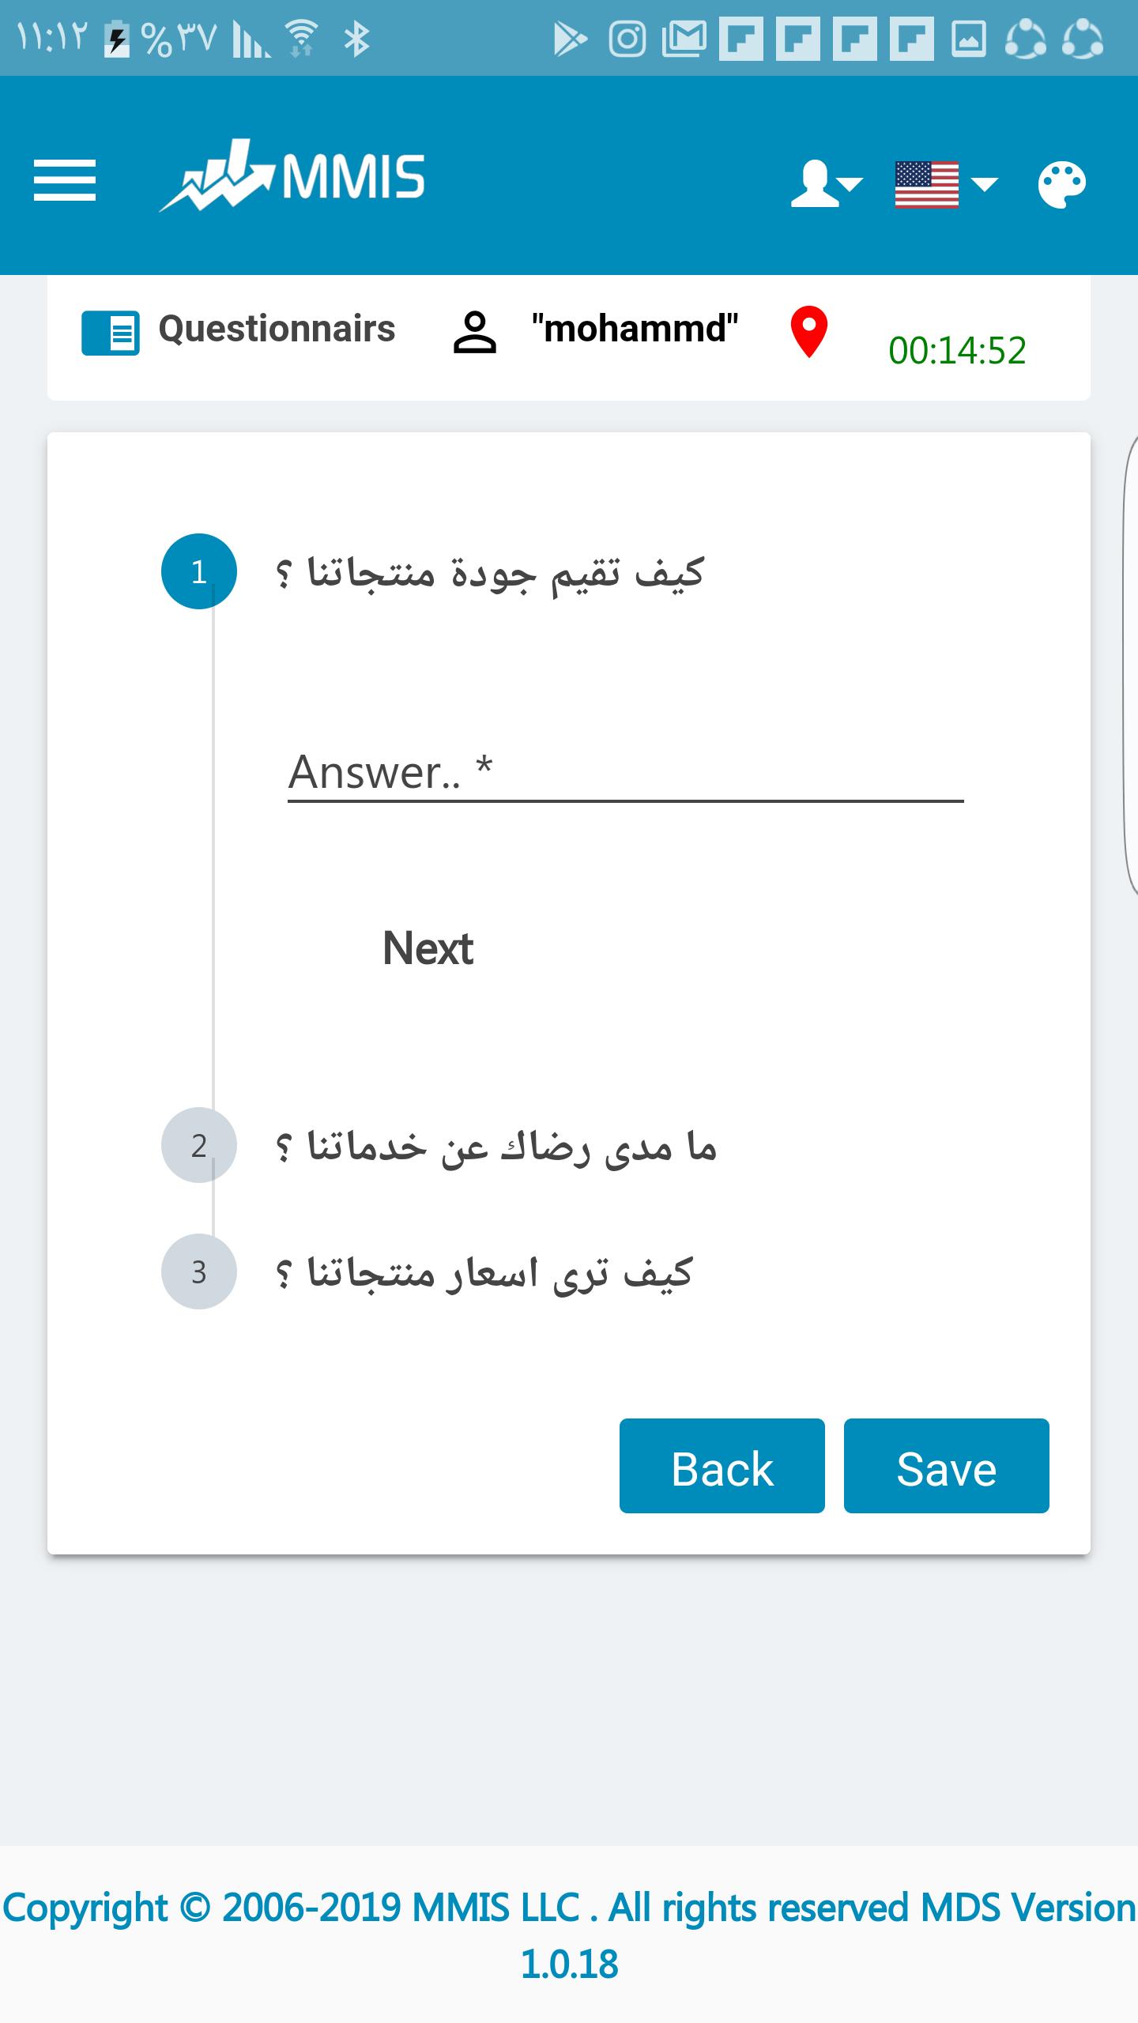Tap the Instagram icon in status bar
Viewport: 1138px width, 2023px height.
pyautogui.click(x=627, y=39)
